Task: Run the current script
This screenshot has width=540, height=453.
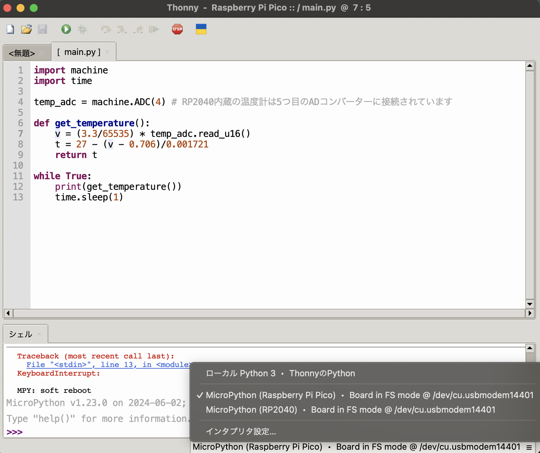Action: (x=66, y=29)
